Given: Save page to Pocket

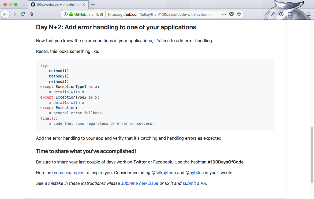Looking at the screenshot, I should point(231,14).
